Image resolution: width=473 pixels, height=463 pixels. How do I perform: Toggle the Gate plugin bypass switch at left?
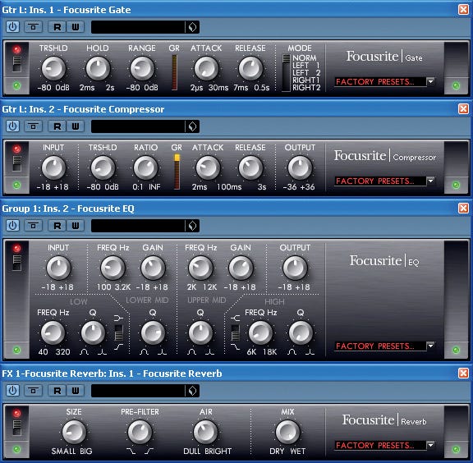pyautogui.click(x=17, y=64)
